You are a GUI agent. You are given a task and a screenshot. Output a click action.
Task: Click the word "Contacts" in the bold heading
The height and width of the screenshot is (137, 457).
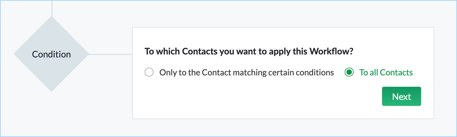[x=200, y=51]
